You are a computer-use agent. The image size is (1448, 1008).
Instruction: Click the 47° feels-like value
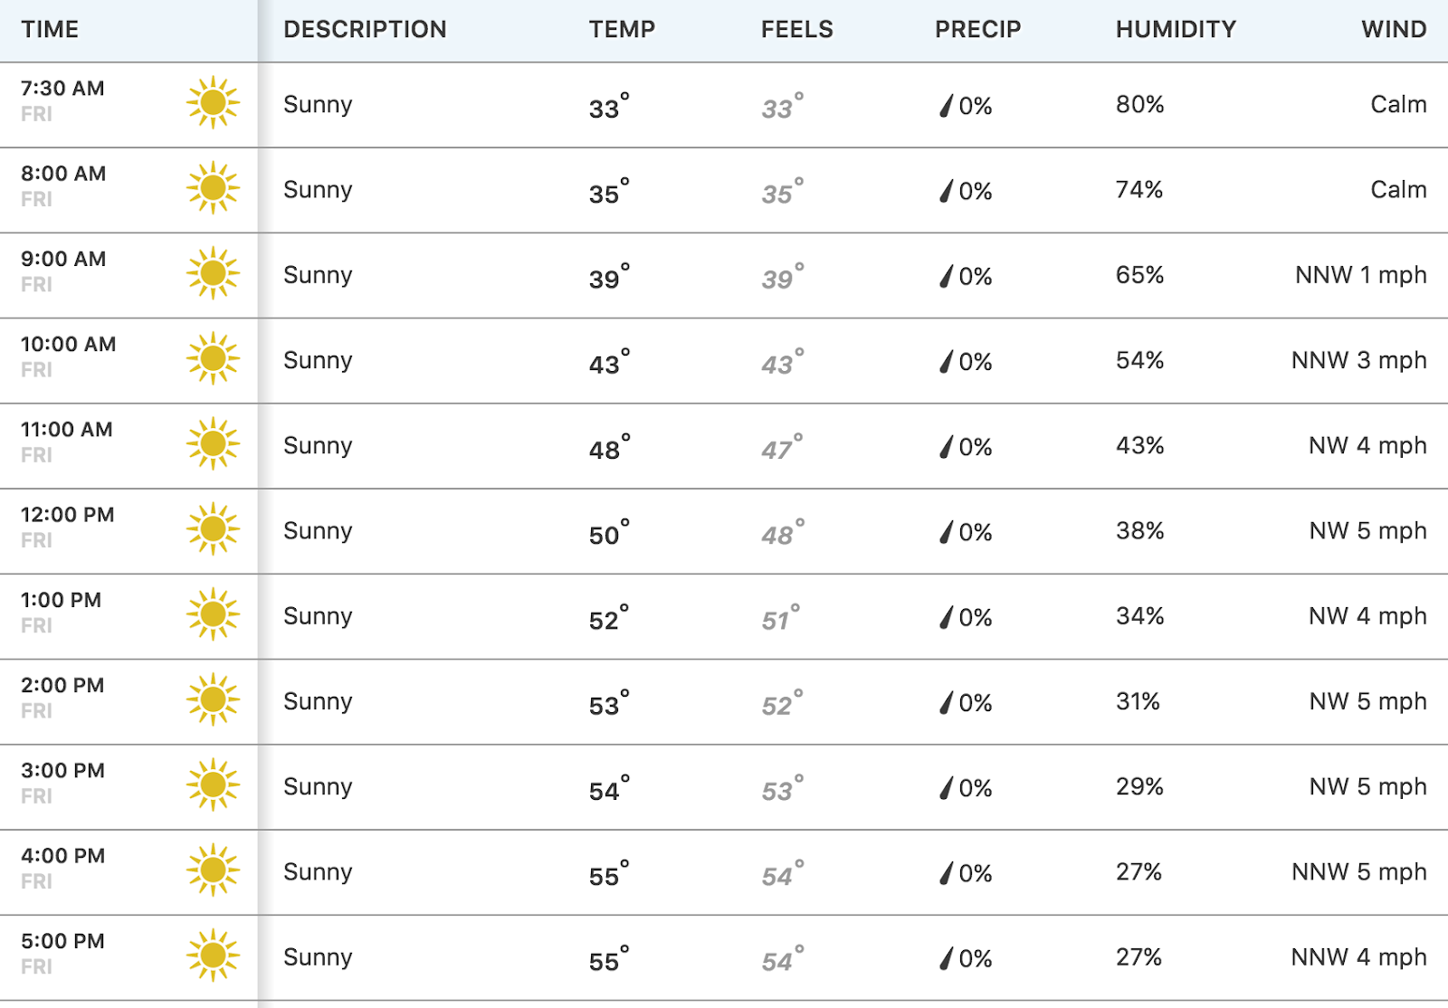[782, 446]
